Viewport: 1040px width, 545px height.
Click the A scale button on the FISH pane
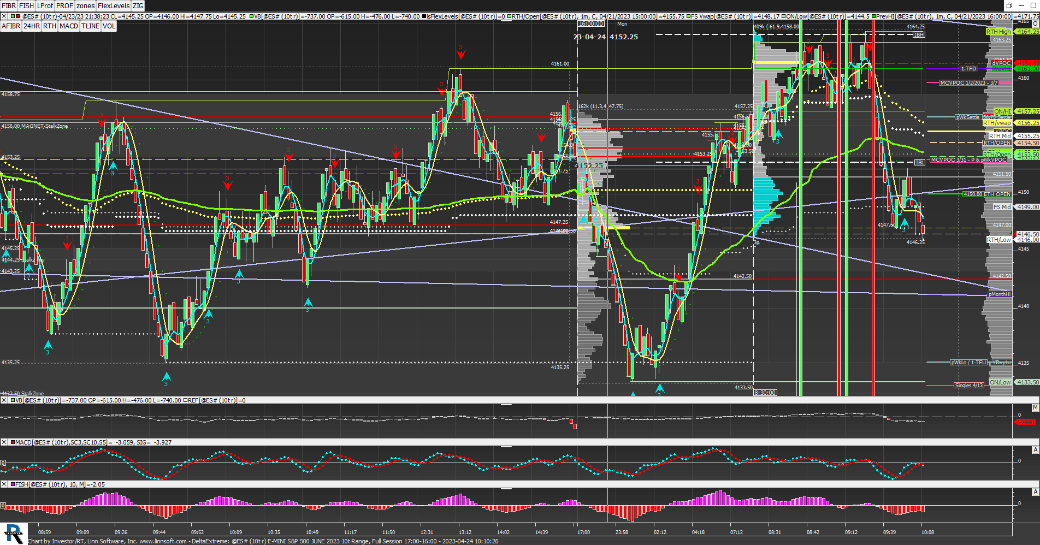(1035, 492)
